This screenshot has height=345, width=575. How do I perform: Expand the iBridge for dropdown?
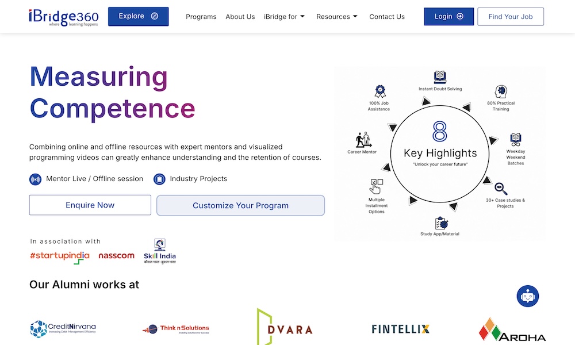click(285, 17)
